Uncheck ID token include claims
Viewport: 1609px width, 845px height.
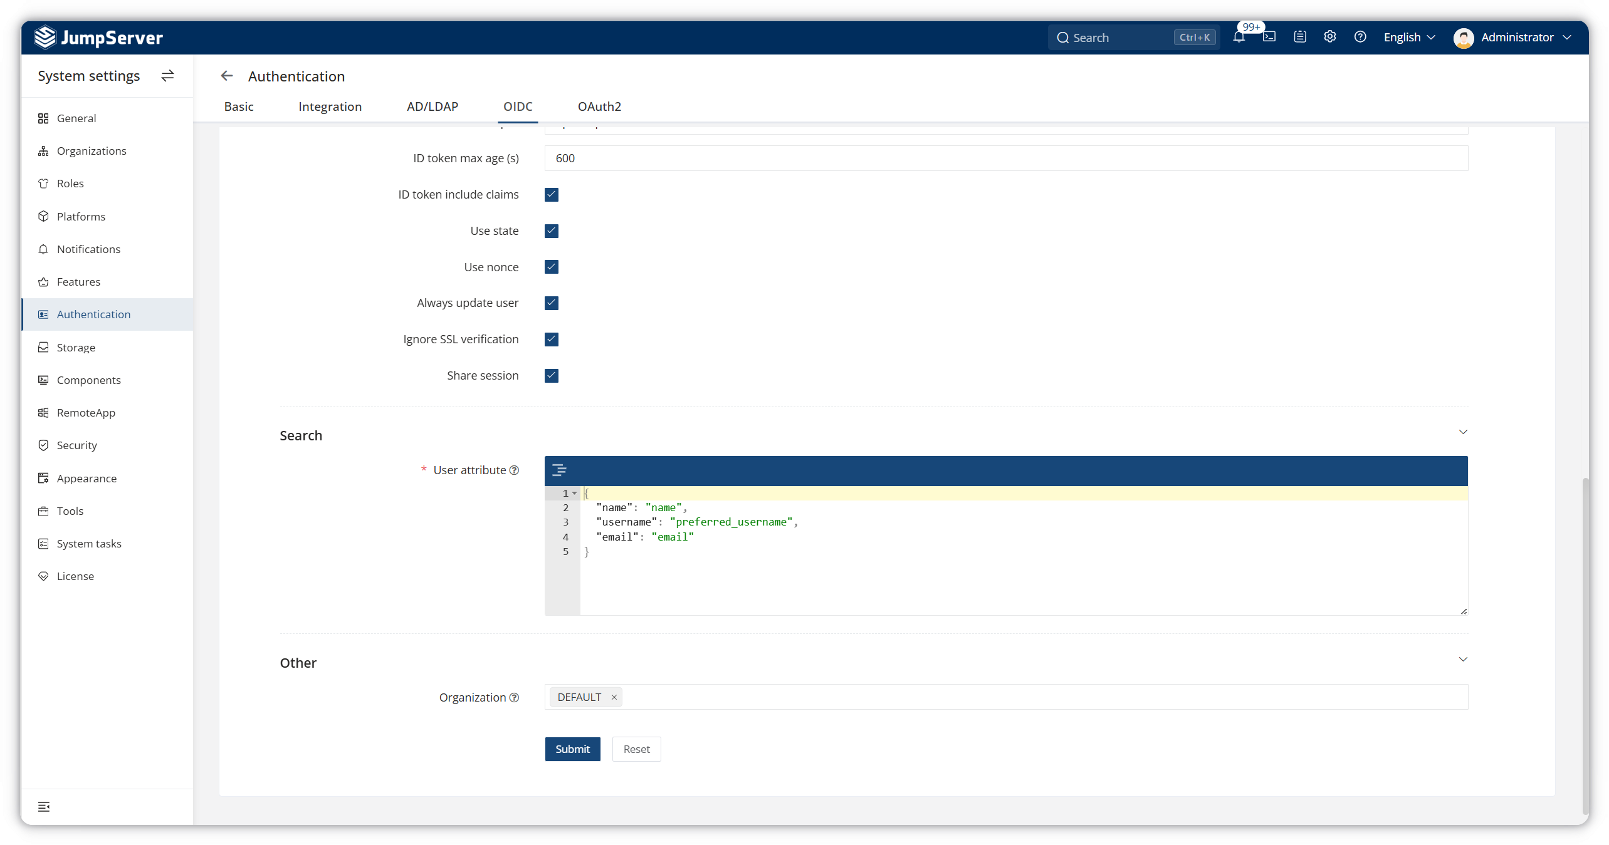552,195
